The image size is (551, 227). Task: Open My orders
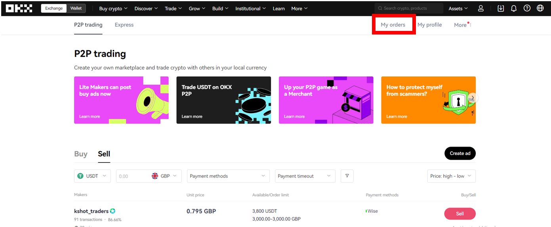coord(393,25)
